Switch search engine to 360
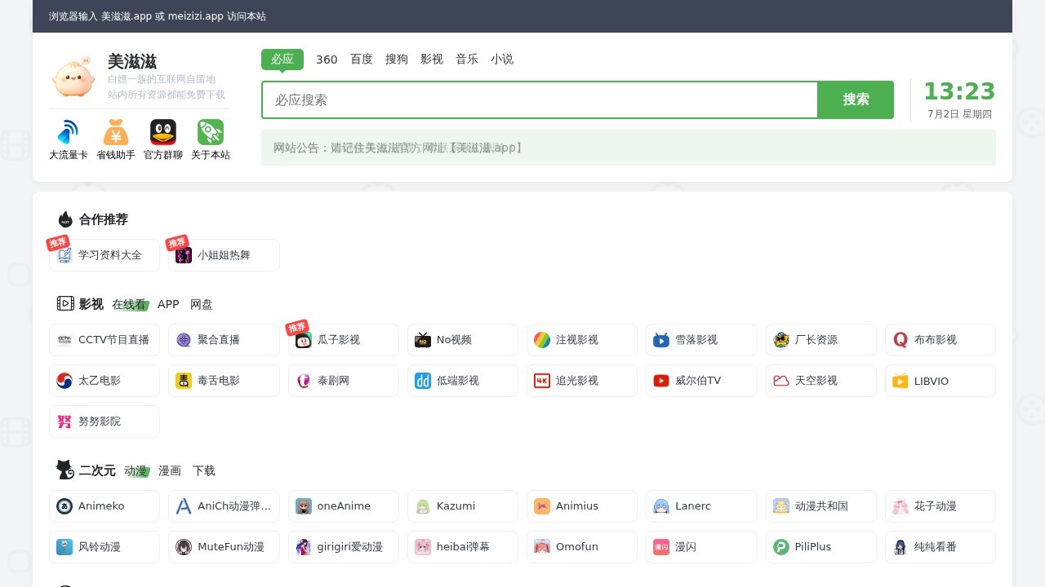Viewport: 1045px width, 587px height. [327, 60]
